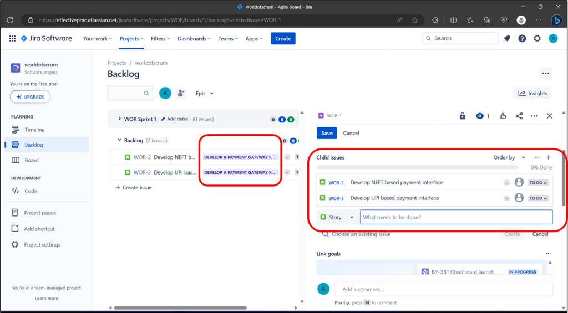Share issue WOR-1
The height and width of the screenshot is (313, 568).
pyautogui.click(x=519, y=116)
